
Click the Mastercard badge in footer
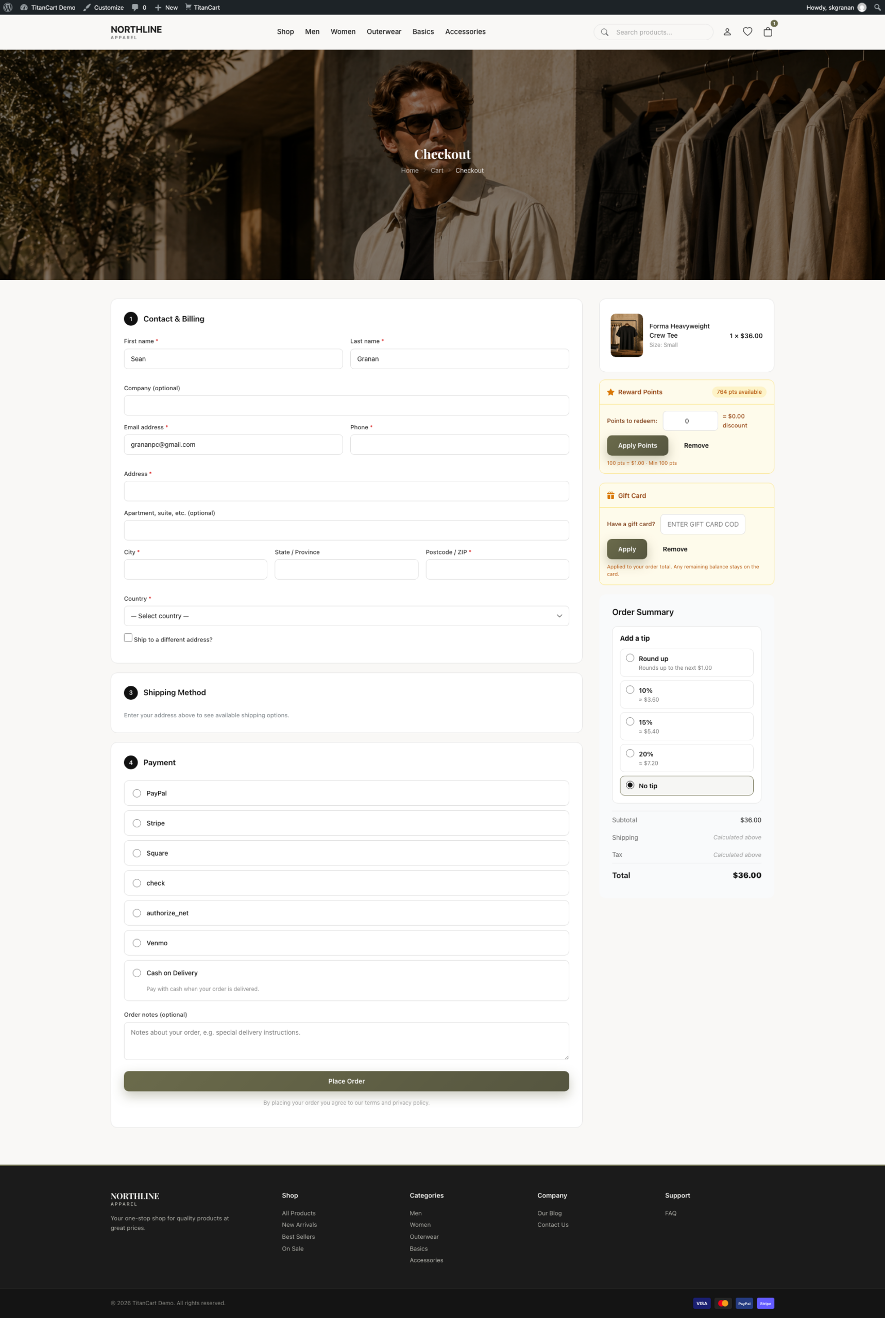click(x=723, y=1304)
